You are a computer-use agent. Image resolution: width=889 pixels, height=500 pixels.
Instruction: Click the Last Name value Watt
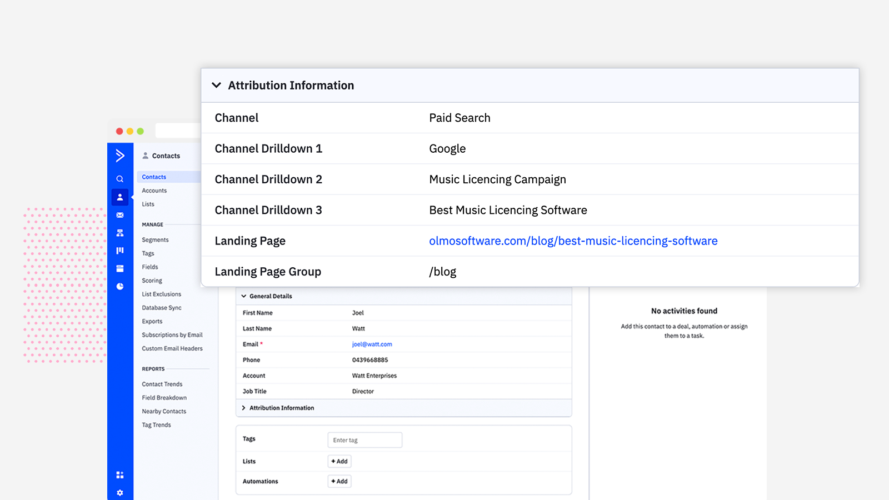(x=358, y=328)
